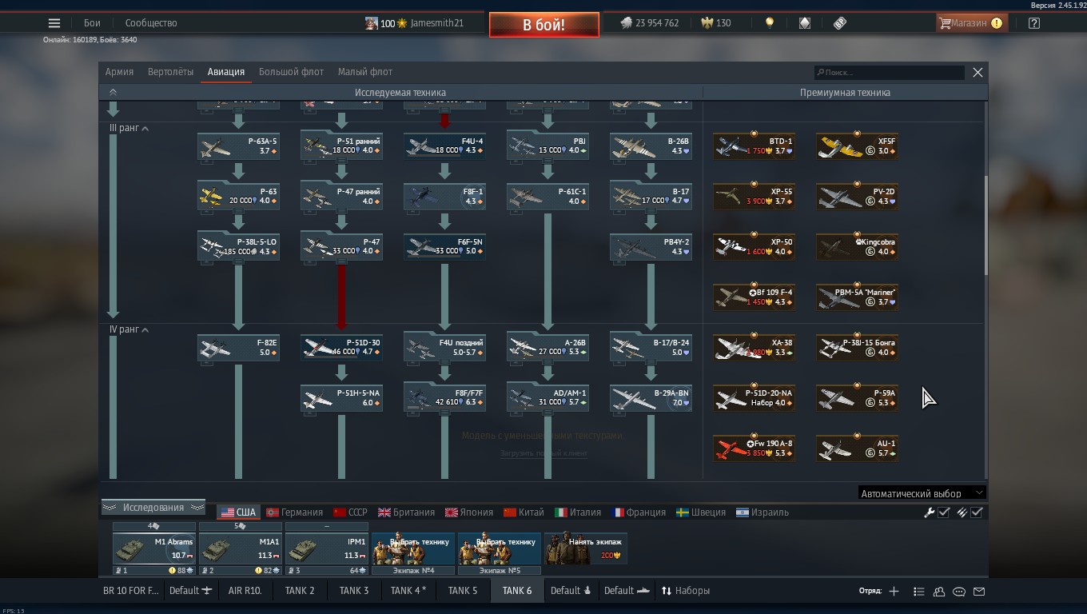Select the P-51D-30 aircraft card
Image resolution: width=1087 pixels, height=614 pixels.
tap(341, 348)
